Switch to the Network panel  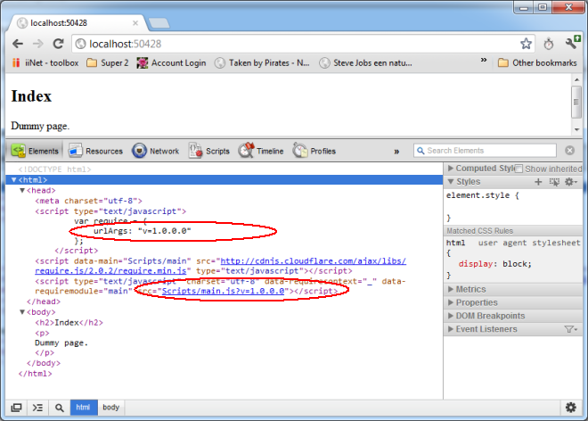click(156, 151)
